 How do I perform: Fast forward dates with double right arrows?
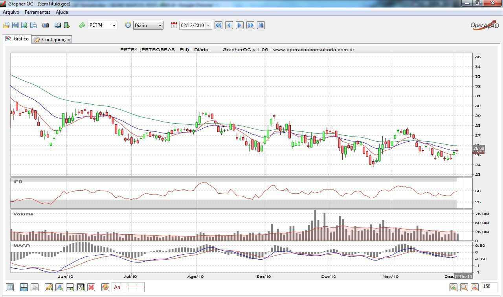[x=250, y=25]
